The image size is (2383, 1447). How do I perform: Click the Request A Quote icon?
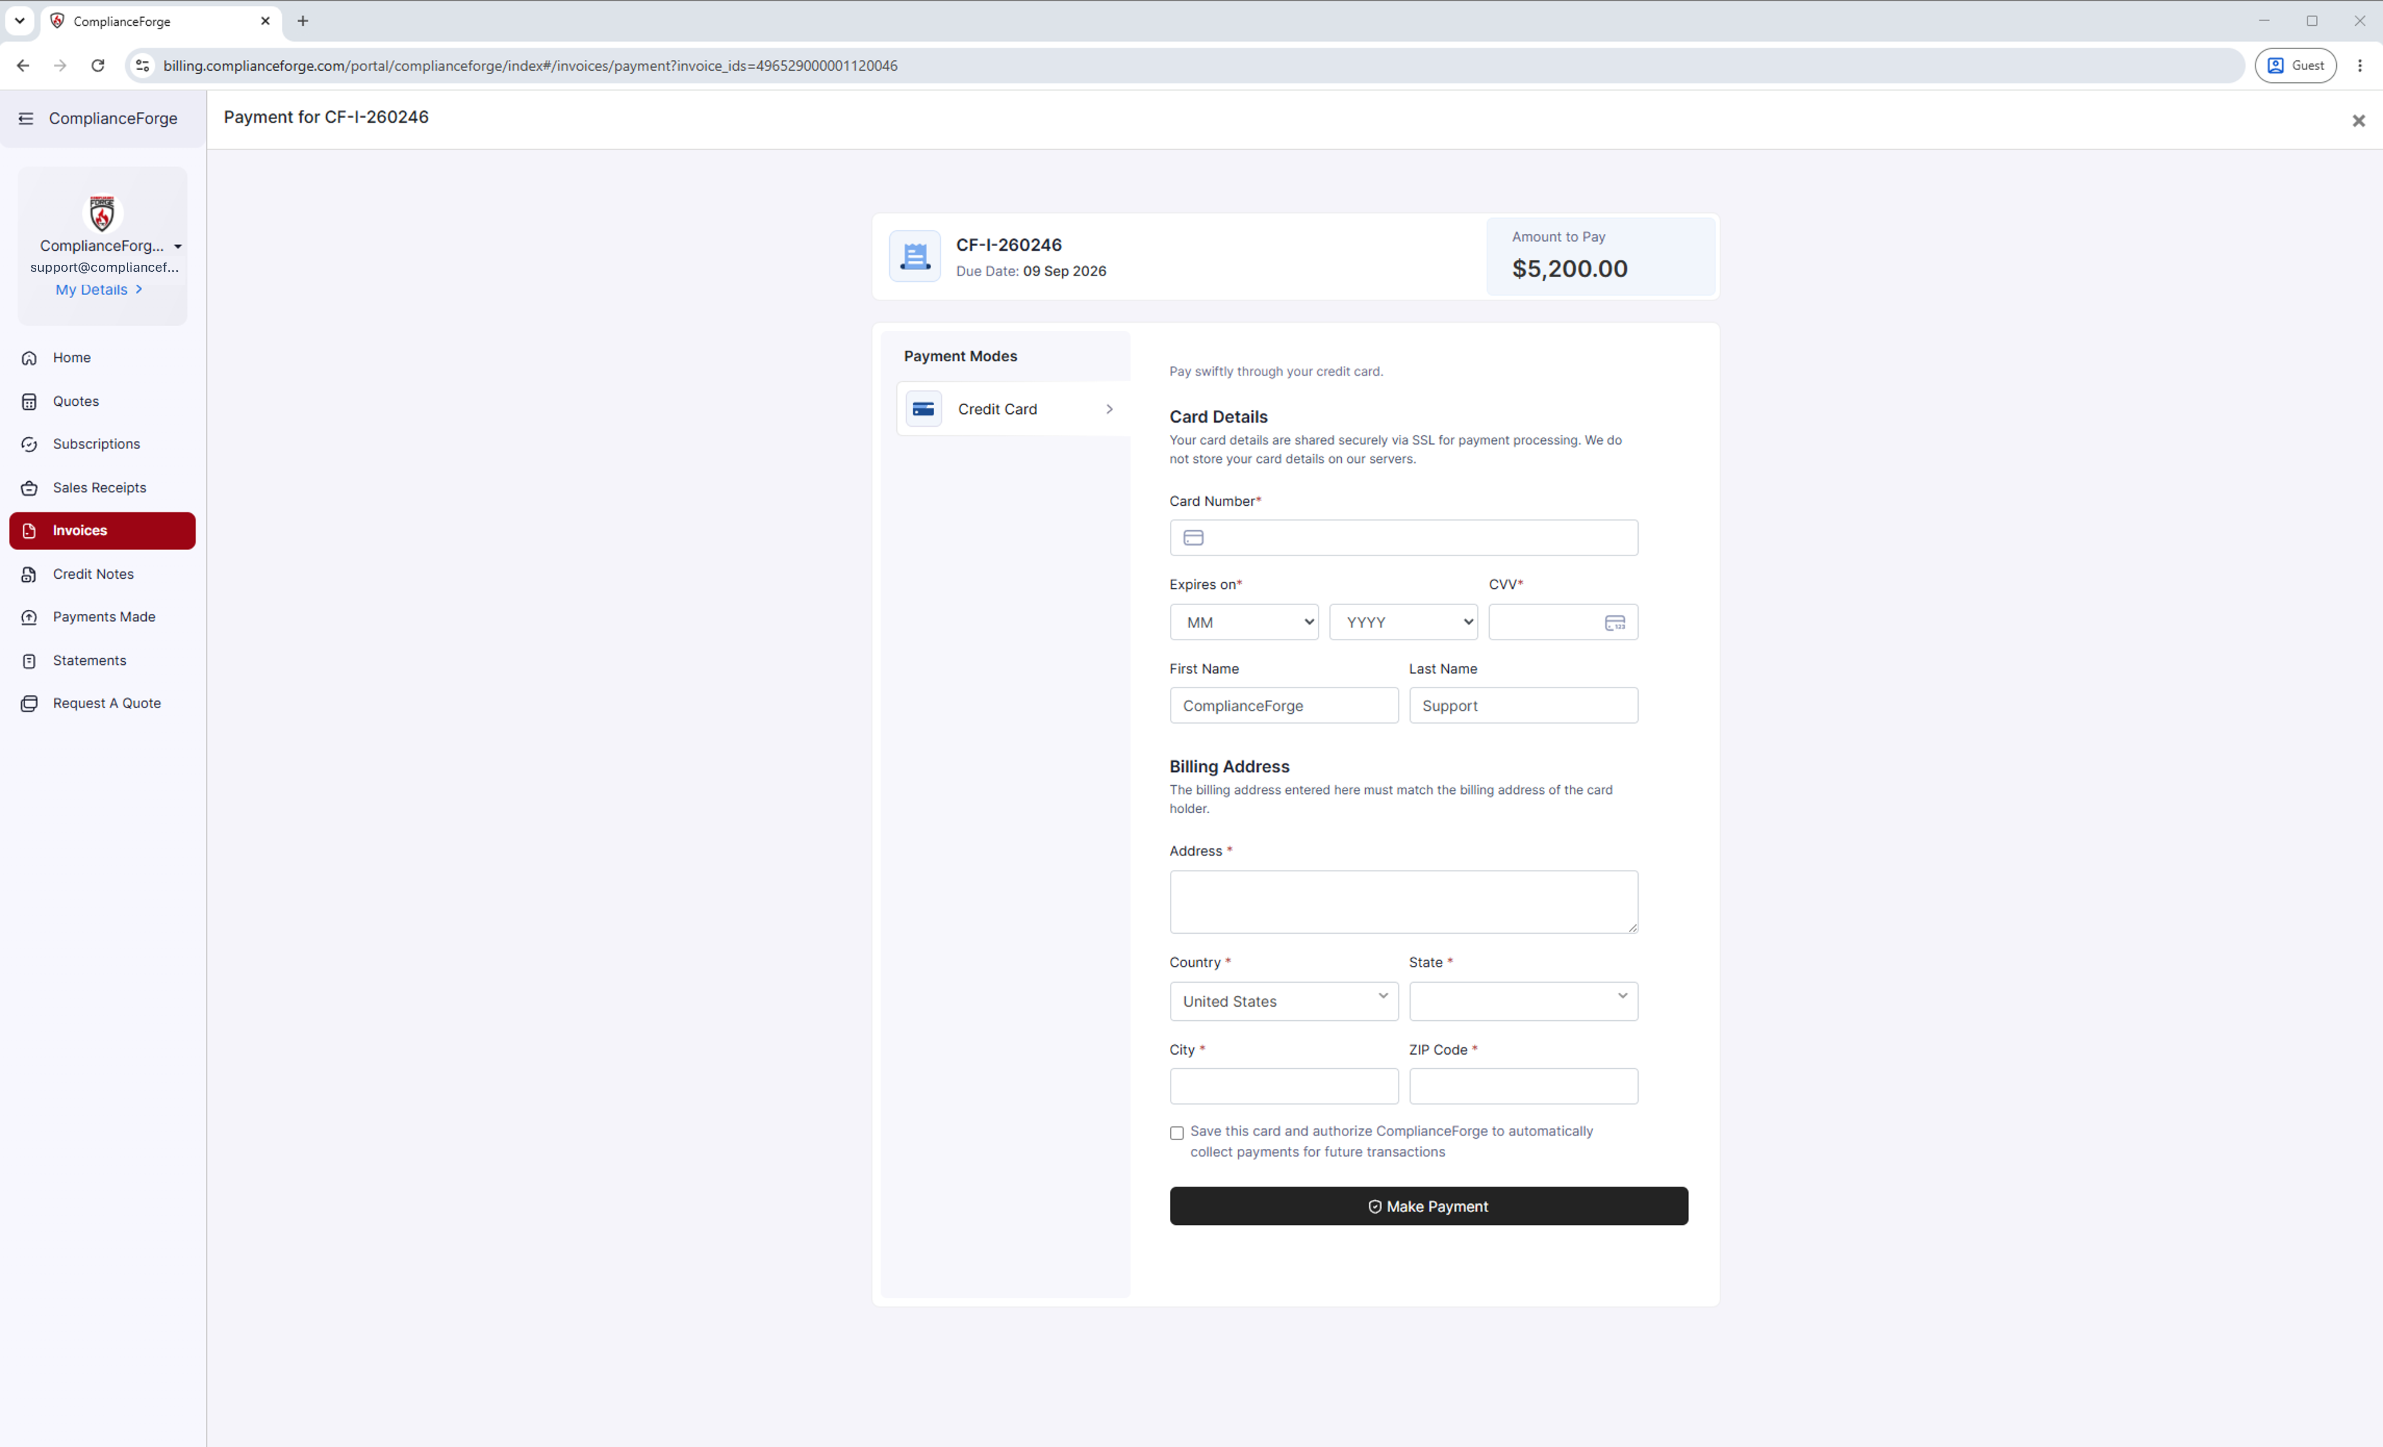click(x=29, y=703)
